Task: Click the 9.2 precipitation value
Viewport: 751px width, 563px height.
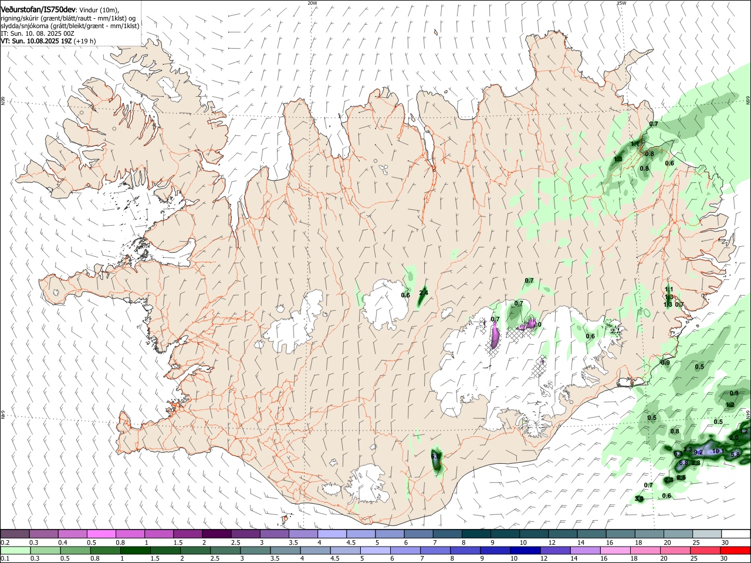Action: (x=698, y=452)
